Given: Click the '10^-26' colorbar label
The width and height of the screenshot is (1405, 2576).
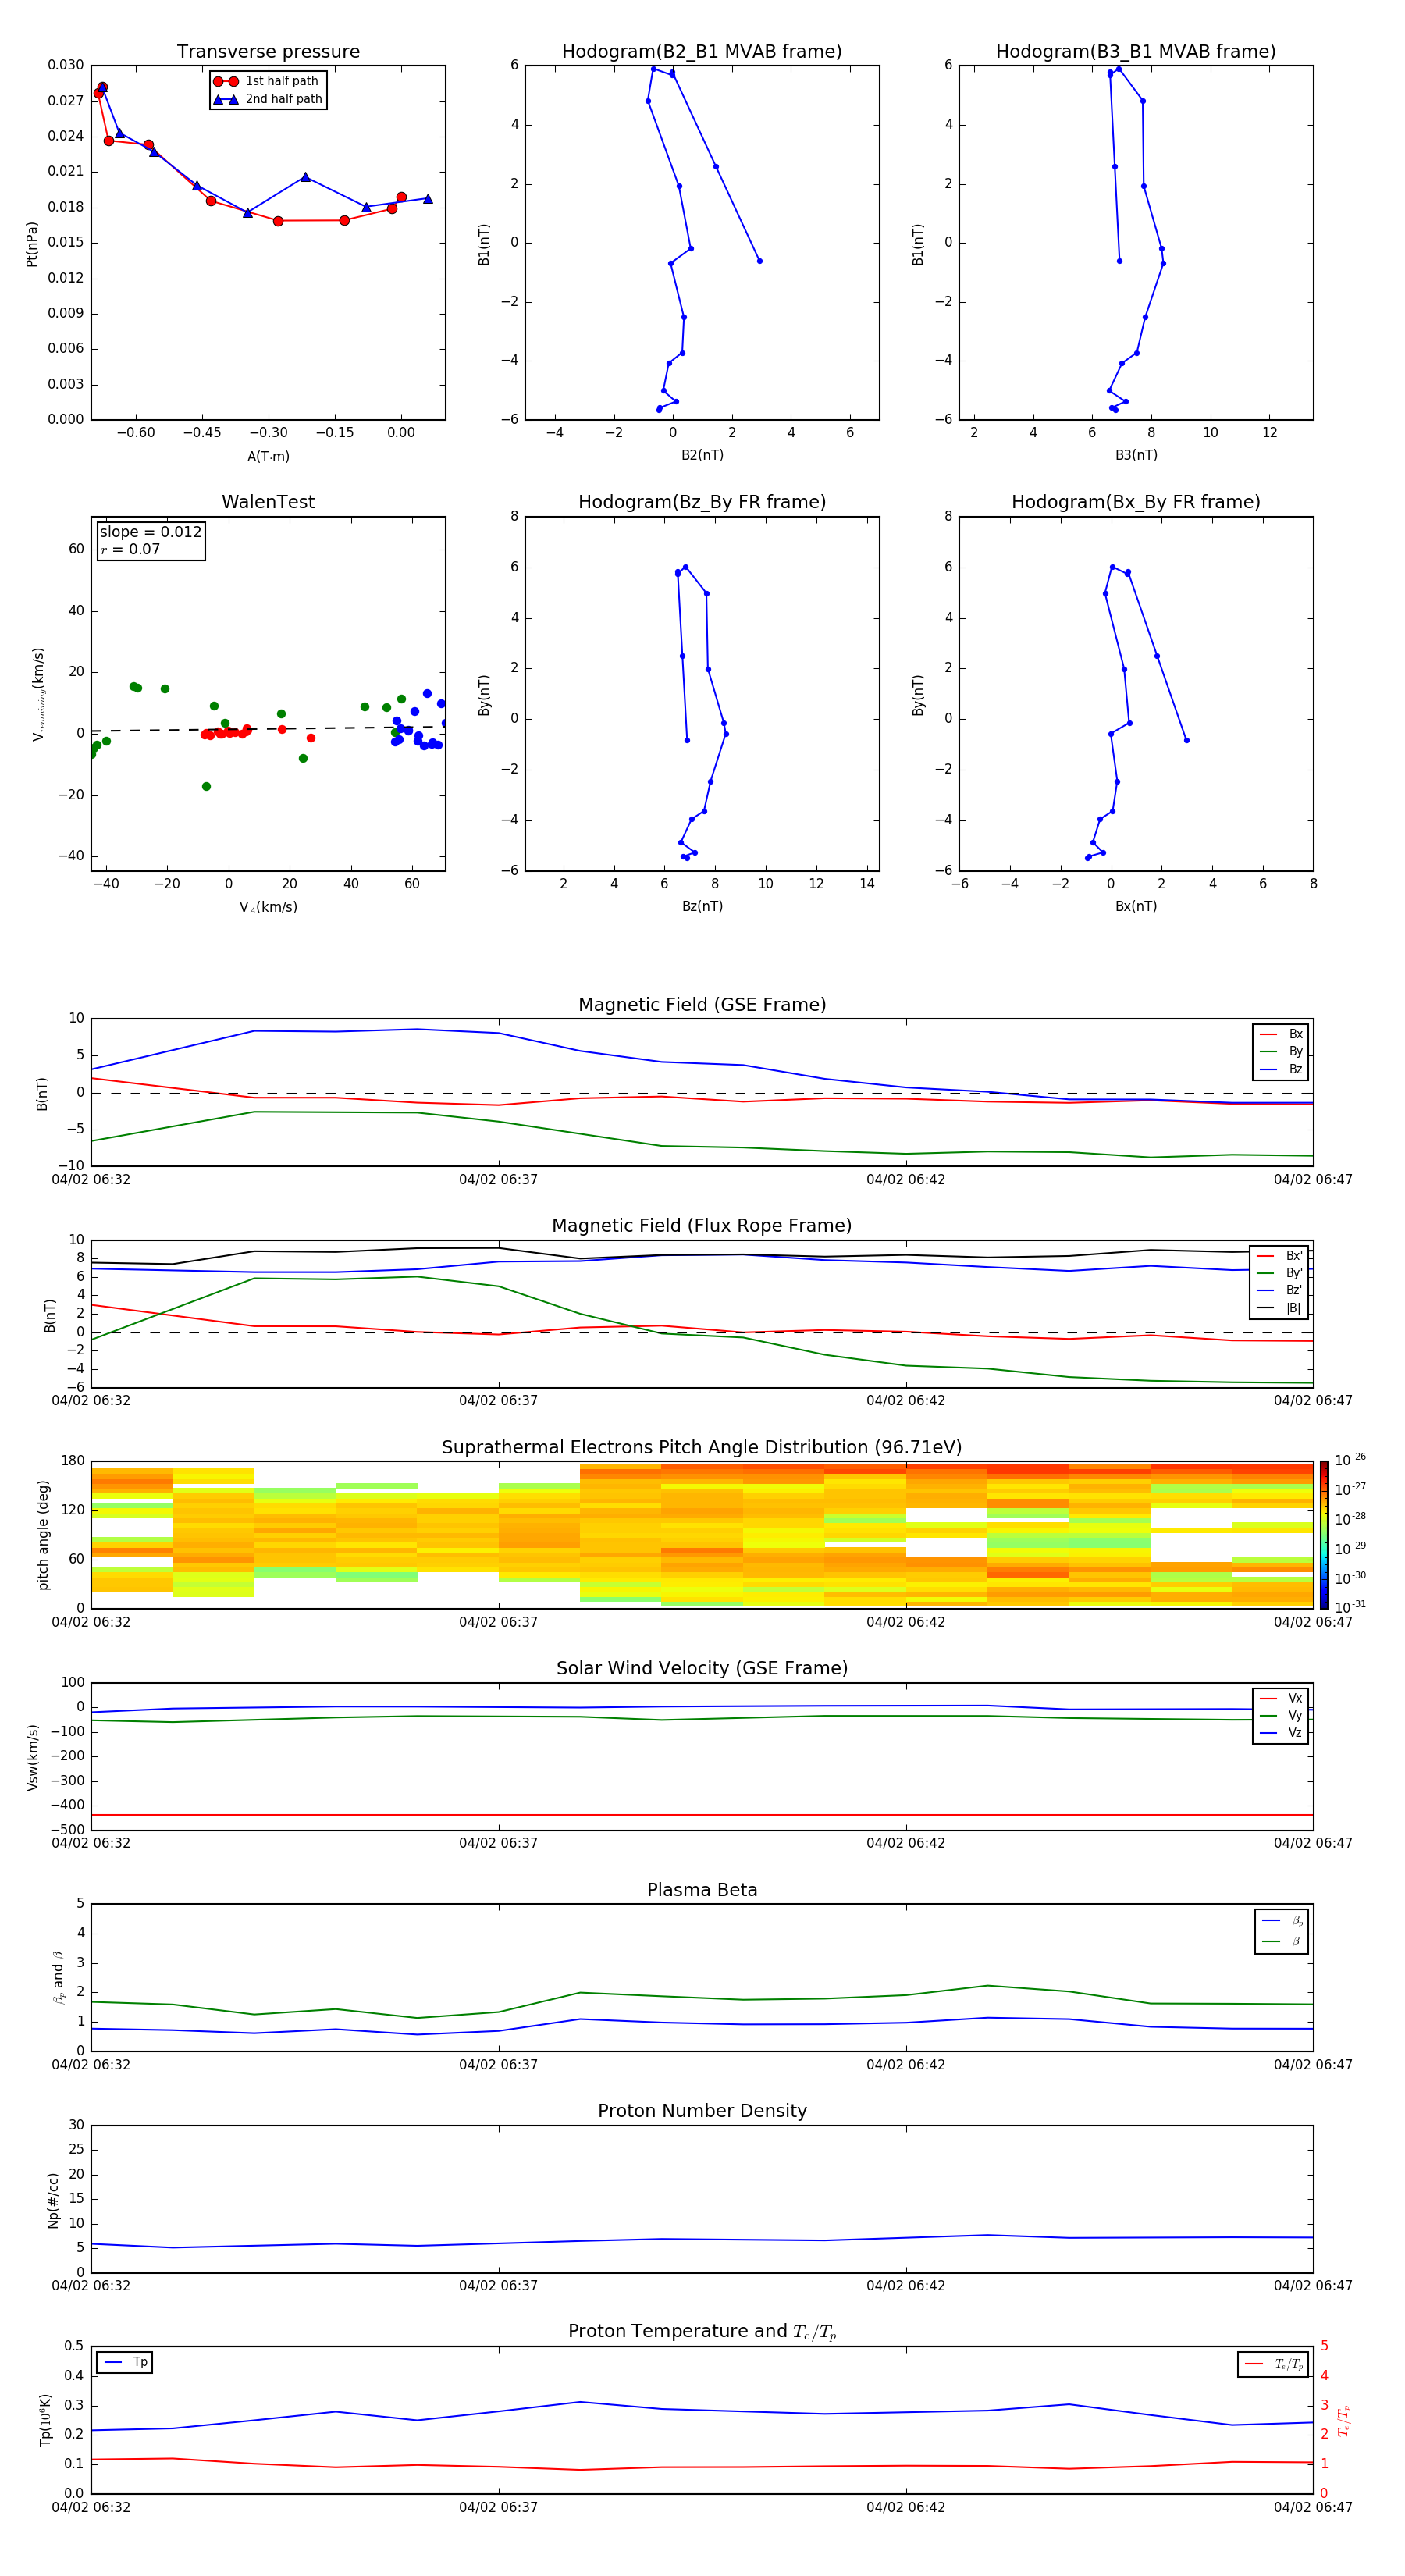Looking at the screenshot, I should click(1350, 1460).
